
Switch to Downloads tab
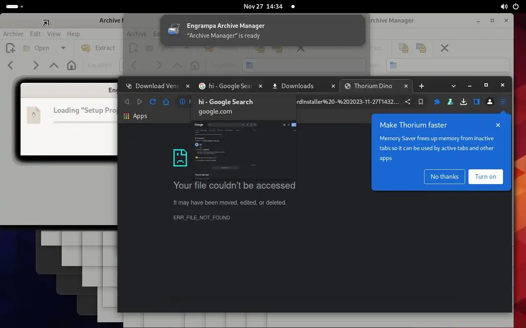click(302, 86)
